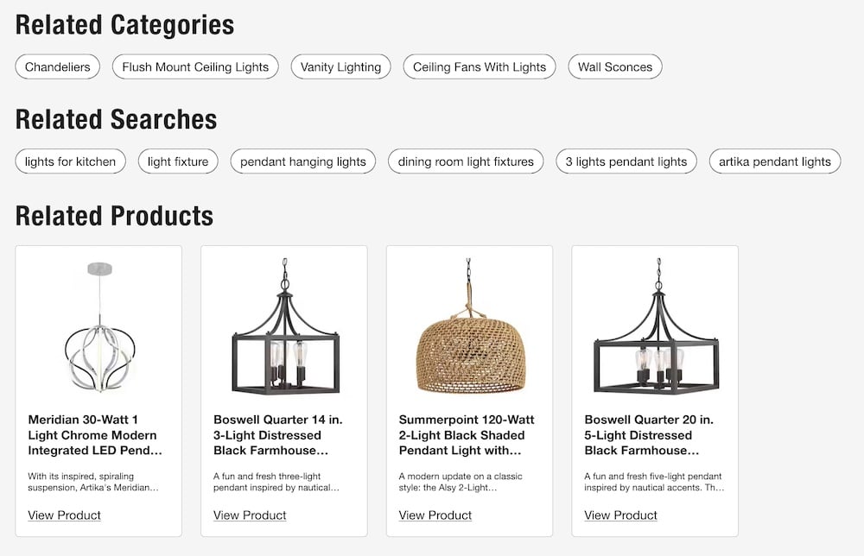
Task: Click 3 lights pendant lights chip
Action: (x=626, y=161)
